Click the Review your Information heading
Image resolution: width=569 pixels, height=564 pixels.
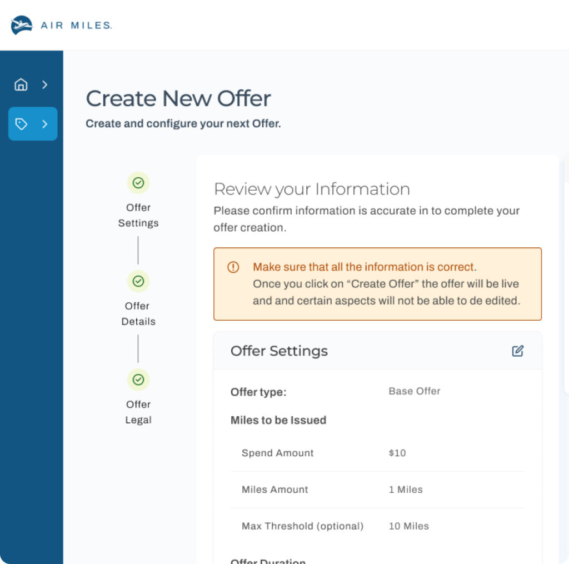click(312, 189)
